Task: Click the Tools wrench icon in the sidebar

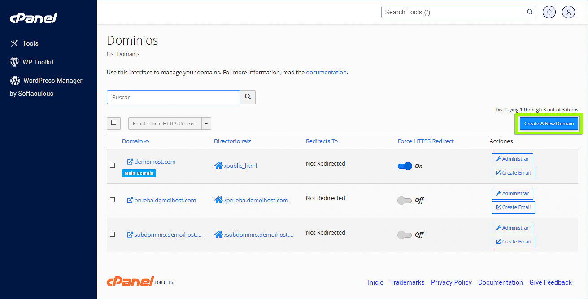Action: click(14, 43)
